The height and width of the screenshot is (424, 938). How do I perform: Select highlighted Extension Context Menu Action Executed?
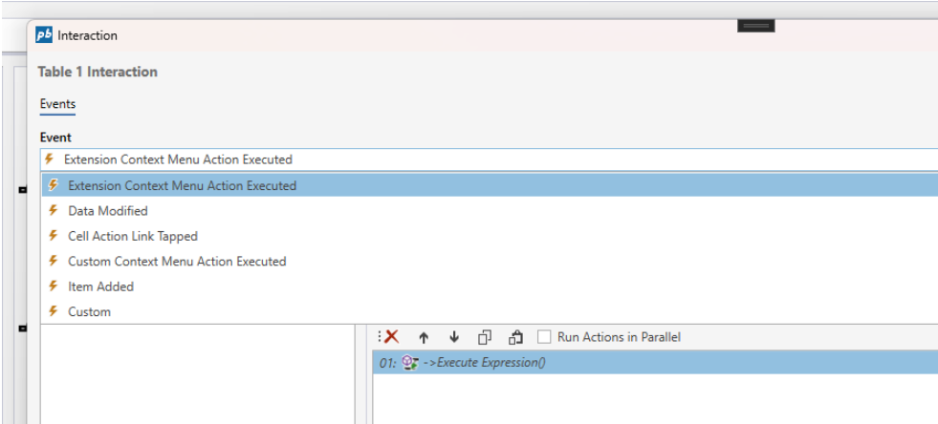[182, 185]
